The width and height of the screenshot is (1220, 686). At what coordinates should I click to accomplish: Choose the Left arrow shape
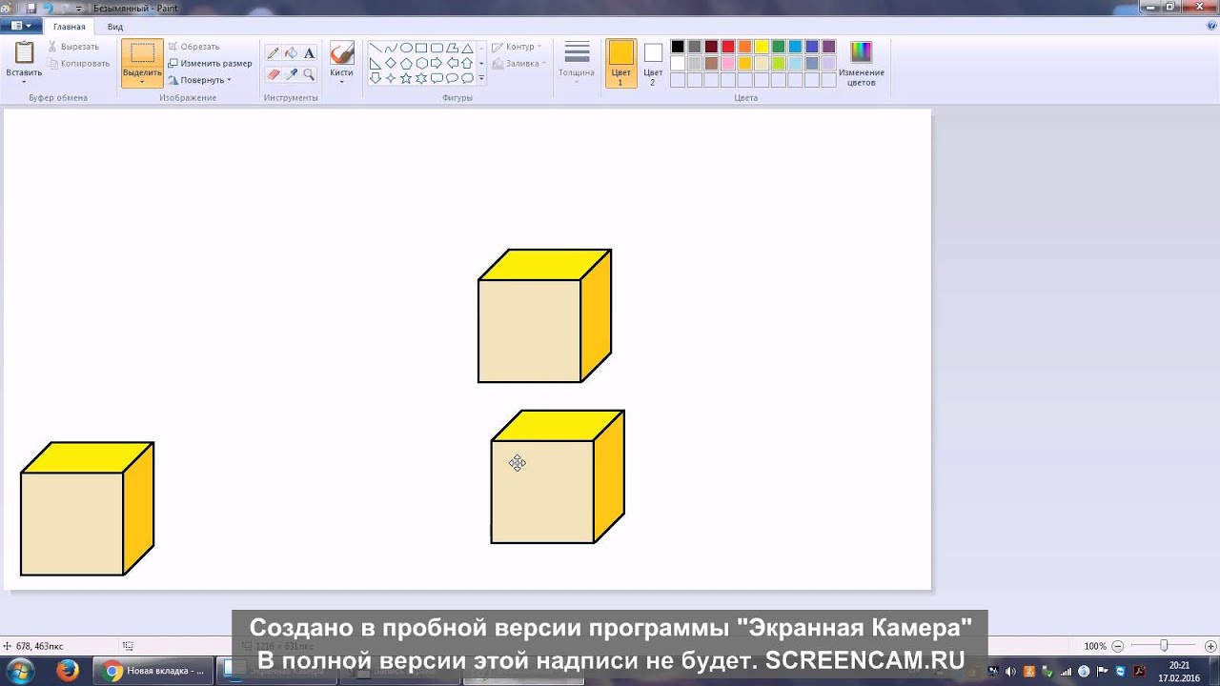coord(452,63)
